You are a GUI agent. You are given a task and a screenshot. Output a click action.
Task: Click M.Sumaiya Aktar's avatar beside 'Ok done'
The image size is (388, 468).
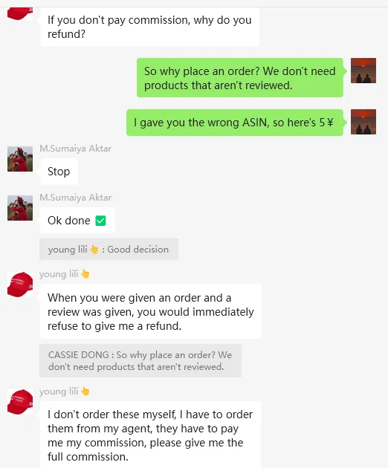point(20,208)
